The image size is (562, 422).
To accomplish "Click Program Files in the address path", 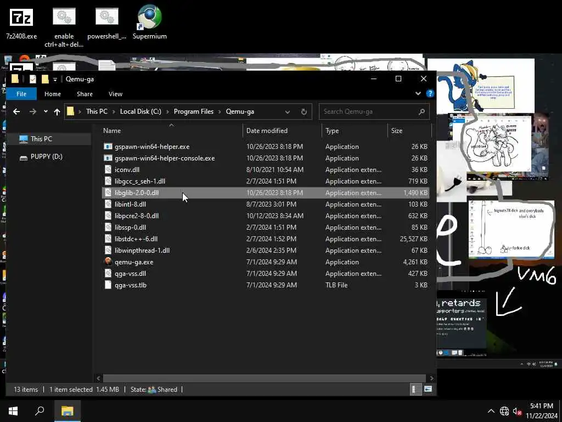I will [x=194, y=112].
